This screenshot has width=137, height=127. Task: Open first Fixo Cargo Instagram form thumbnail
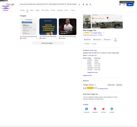click(x=29, y=27)
